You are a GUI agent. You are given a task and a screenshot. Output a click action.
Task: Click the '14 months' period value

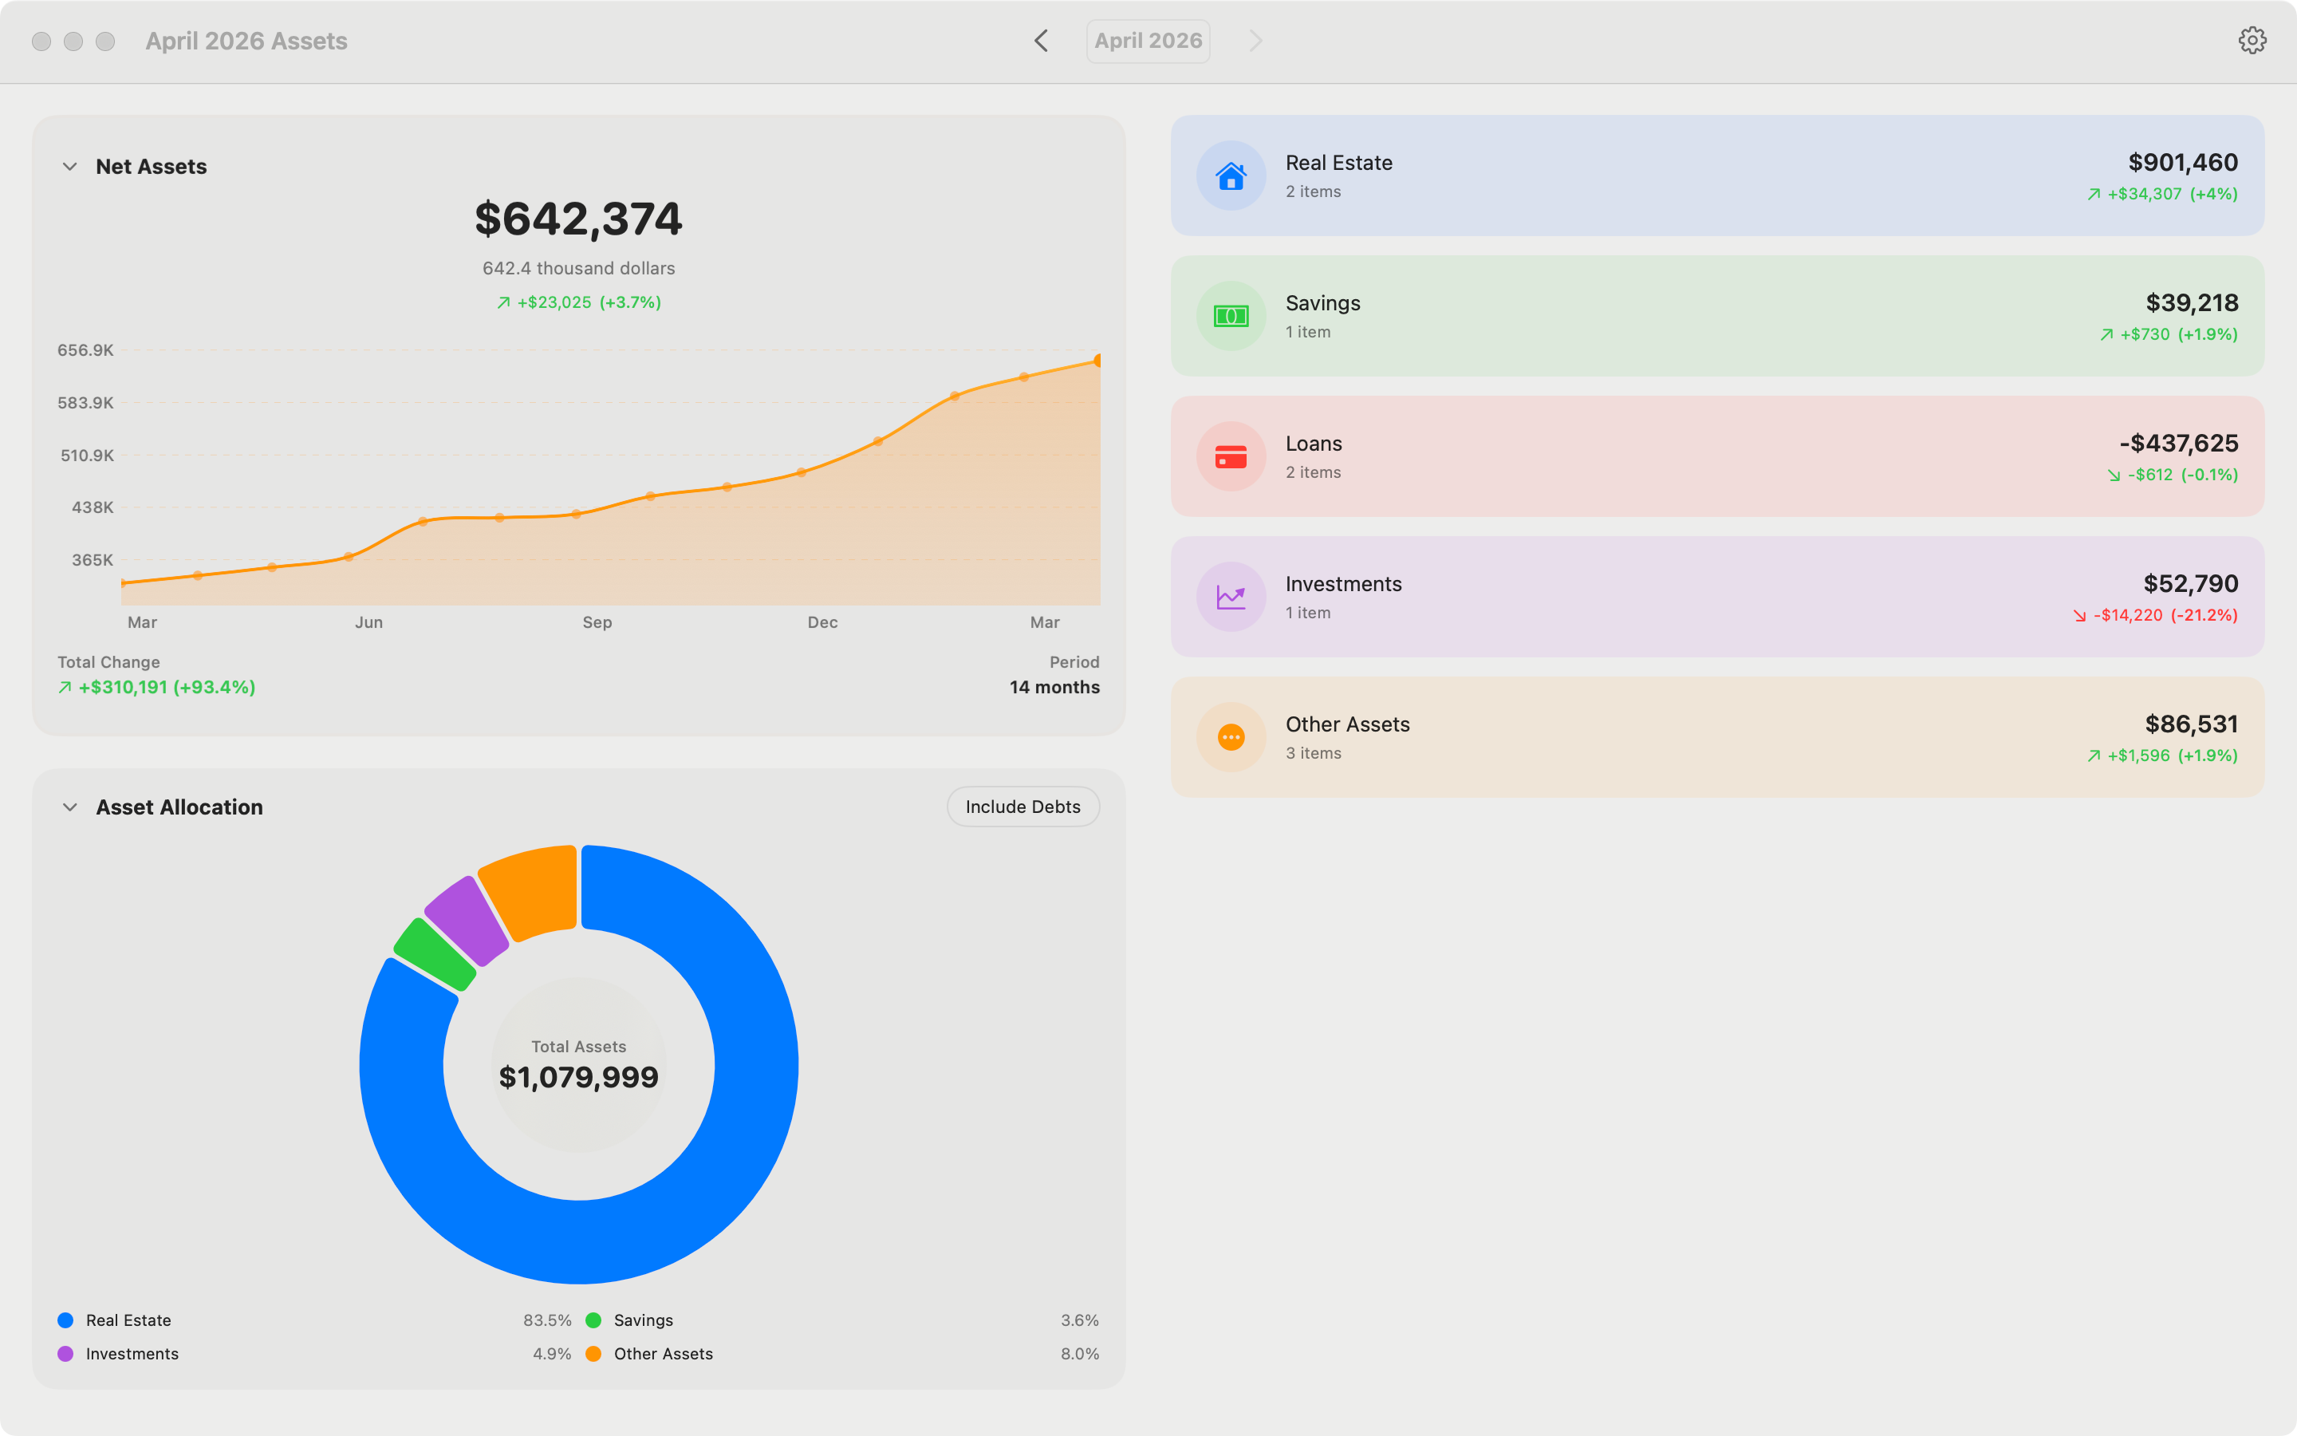click(1054, 687)
